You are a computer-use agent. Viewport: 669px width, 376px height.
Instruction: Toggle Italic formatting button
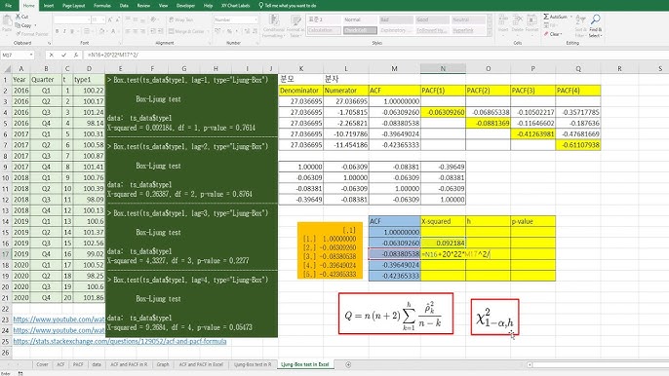pos(64,31)
